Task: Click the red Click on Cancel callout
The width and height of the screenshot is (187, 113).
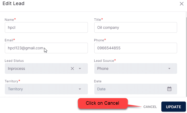Action: tap(103, 103)
